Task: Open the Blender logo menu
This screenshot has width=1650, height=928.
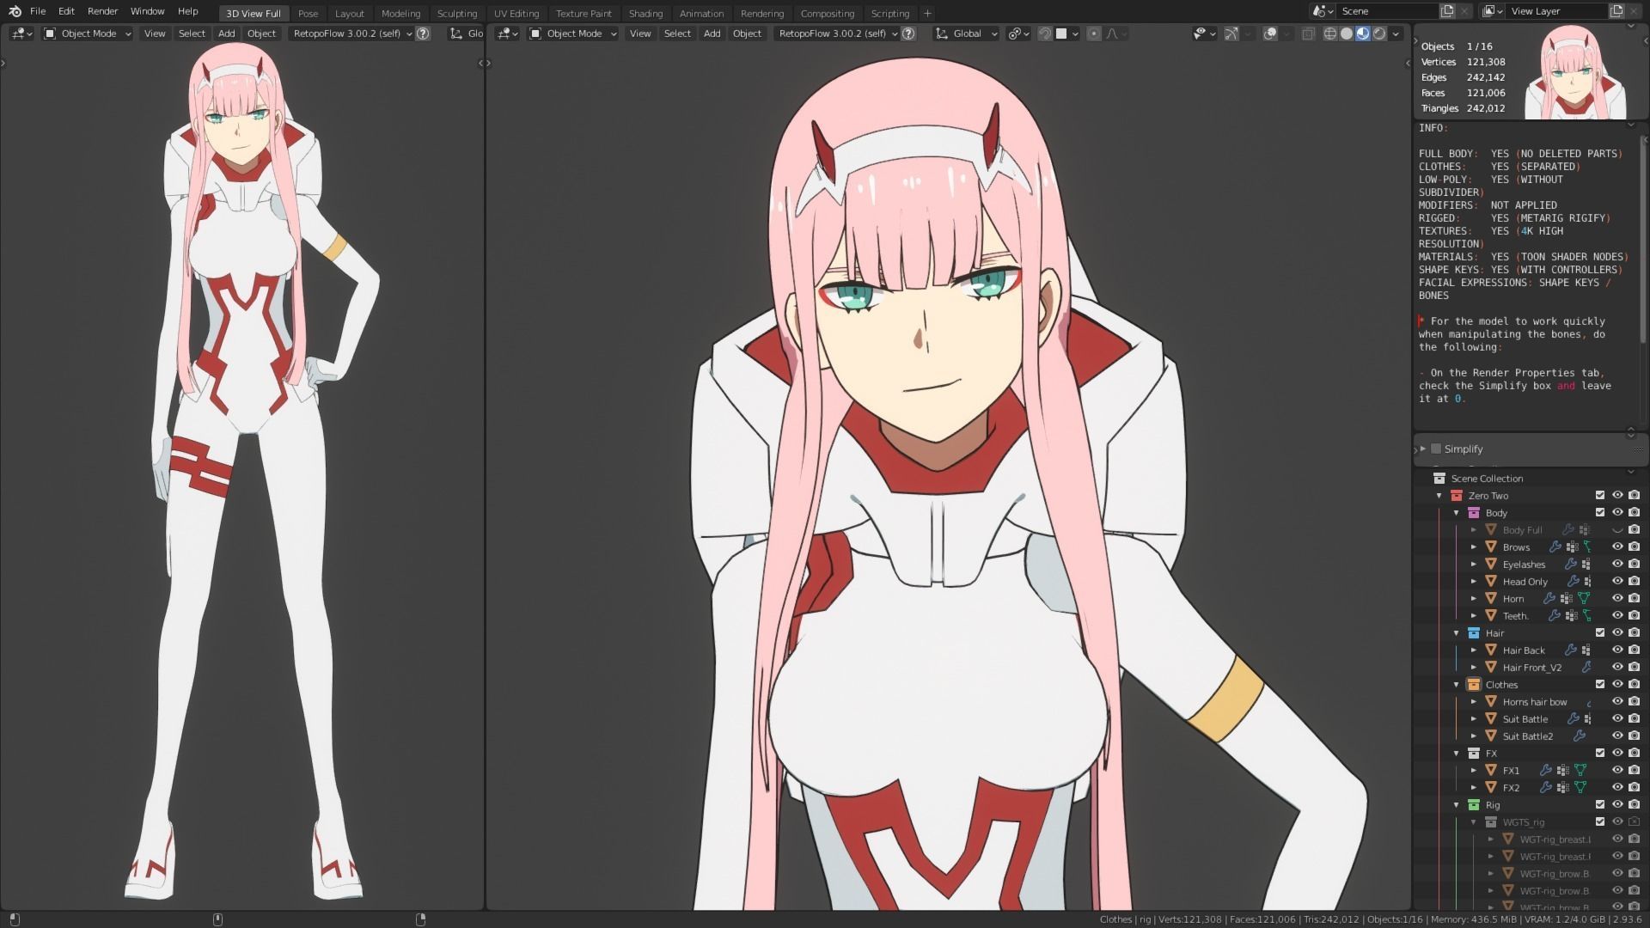Action: (15, 11)
